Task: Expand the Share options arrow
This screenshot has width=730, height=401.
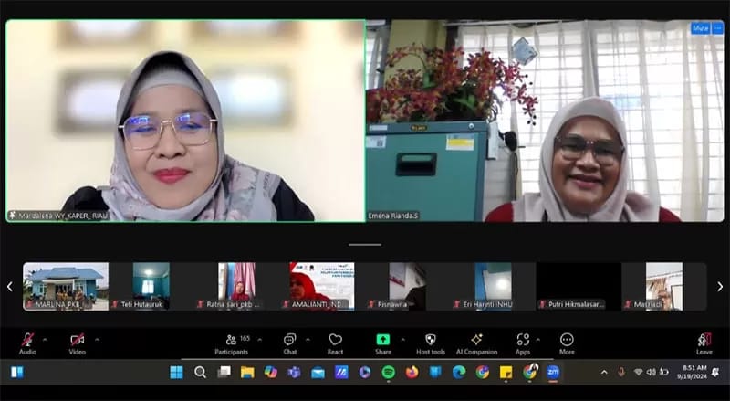Action: pos(402,340)
